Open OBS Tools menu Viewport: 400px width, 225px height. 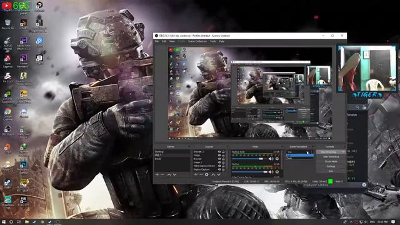[x=213, y=41]
